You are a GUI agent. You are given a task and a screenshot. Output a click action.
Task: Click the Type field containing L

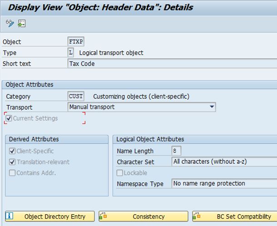(x=71, y=53)
